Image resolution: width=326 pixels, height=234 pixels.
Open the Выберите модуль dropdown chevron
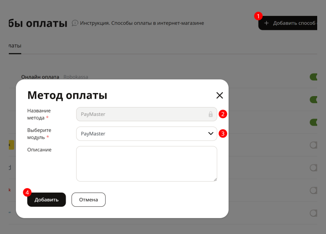pos(211,134)
